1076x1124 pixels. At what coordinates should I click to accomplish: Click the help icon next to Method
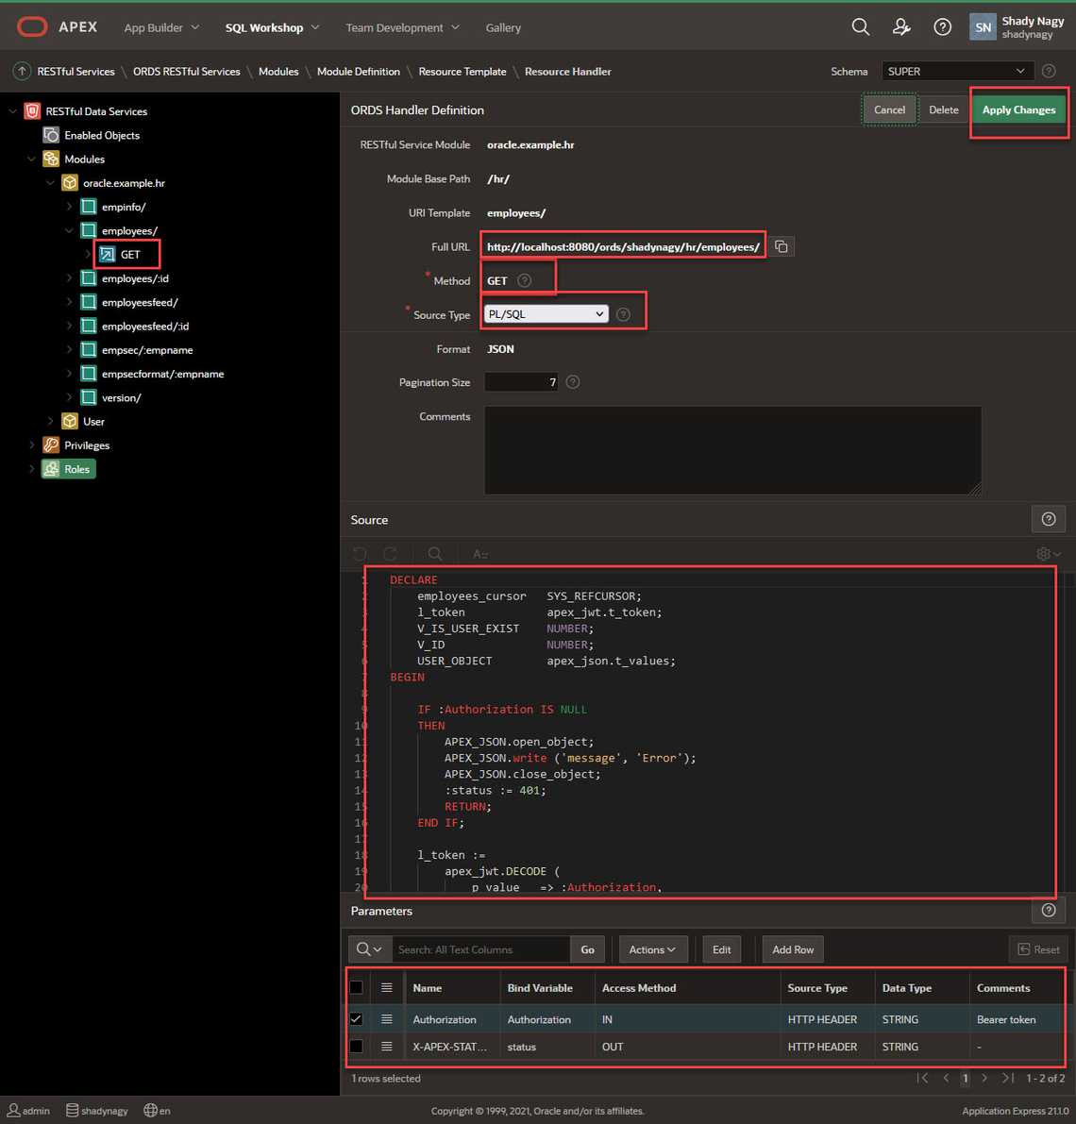click(525, 280)
